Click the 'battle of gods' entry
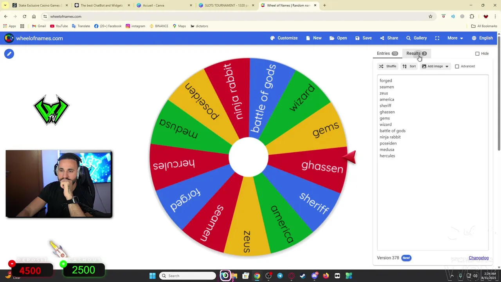This screenshot has height=282, width=501. pyautogui.click(x=393, y=131)
